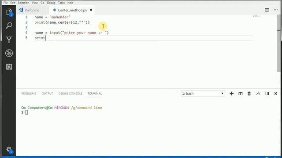Open the Help menu
The height and width of the screenshot is (158, 282).
click(70, 3)
